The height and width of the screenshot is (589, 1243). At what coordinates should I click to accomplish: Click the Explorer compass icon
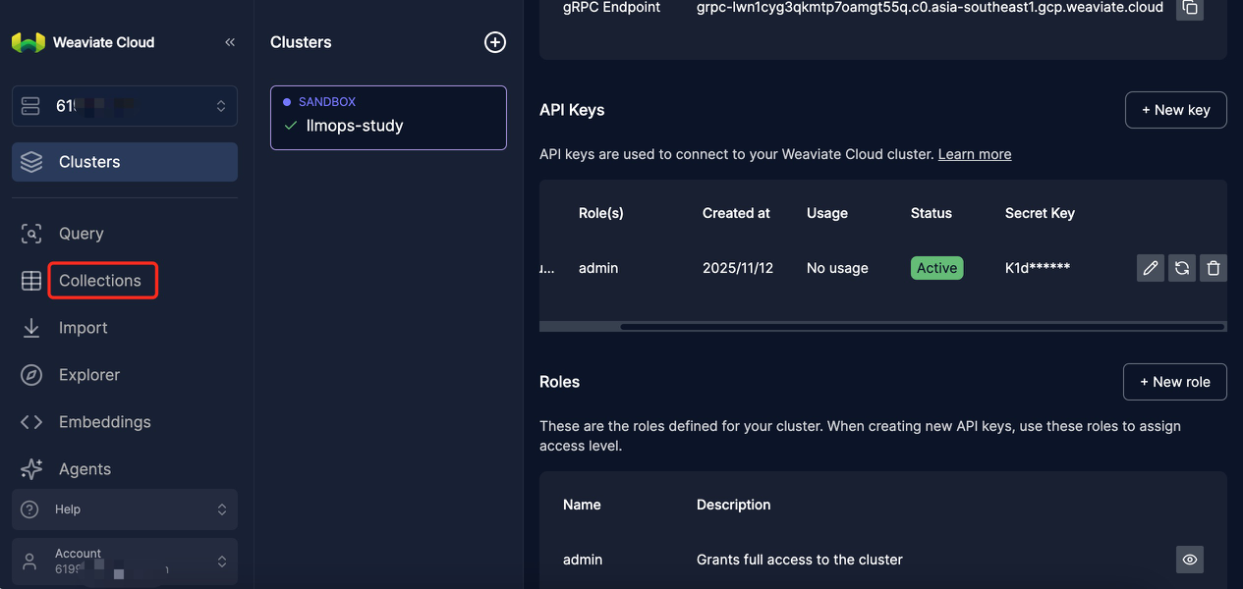[x=31, y=375]
